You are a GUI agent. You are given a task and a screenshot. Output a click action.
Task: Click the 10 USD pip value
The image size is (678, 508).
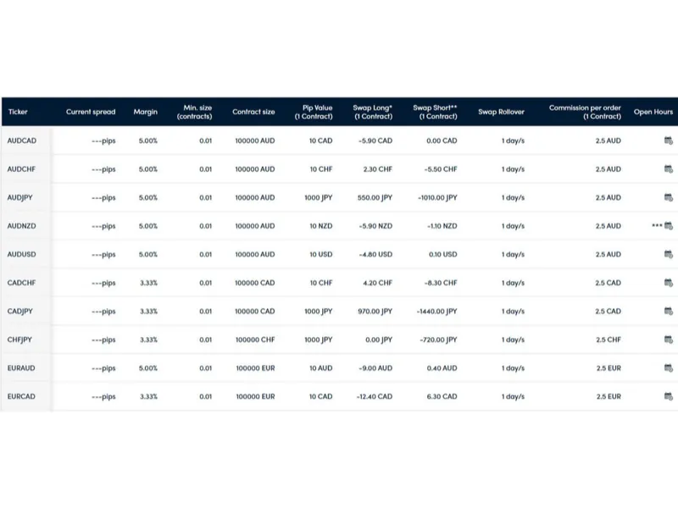pyautogui.click(x=321, y=255)
